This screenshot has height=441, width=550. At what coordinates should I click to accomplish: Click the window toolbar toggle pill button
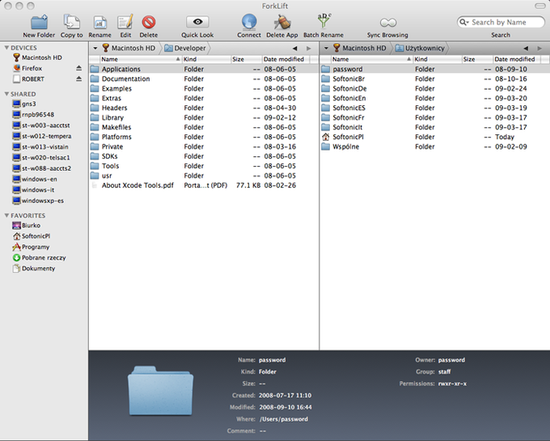(x=539, y=6)
